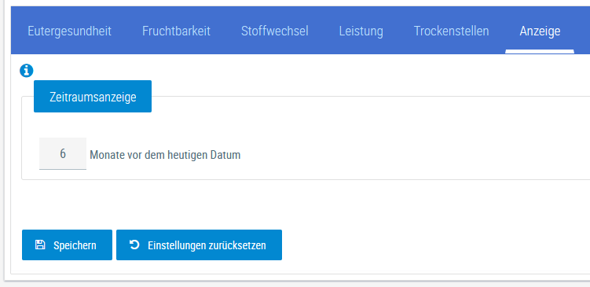This screenshot has width=590, height=287.
Task: Click empty blue tab bar area right of Anzeige
Action: click(582, 30)
